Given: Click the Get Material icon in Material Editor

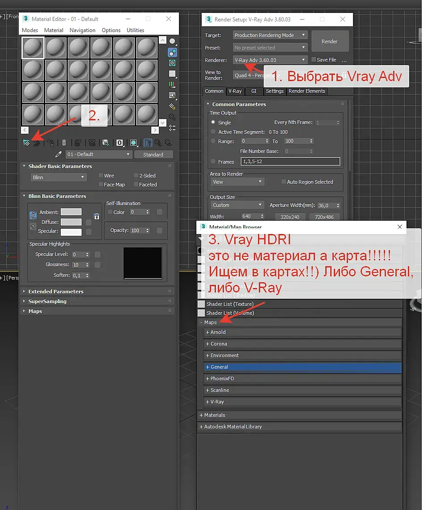Looking at the screenshot, I should pos(26,143).
